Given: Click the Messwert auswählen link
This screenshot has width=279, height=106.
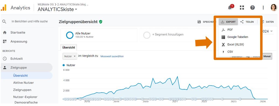Looking at the screenshot, I should point(112,56).
